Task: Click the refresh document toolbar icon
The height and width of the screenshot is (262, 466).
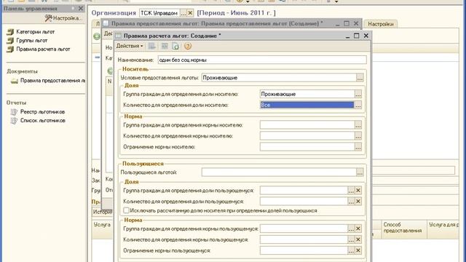Action: tap(175, 46)
